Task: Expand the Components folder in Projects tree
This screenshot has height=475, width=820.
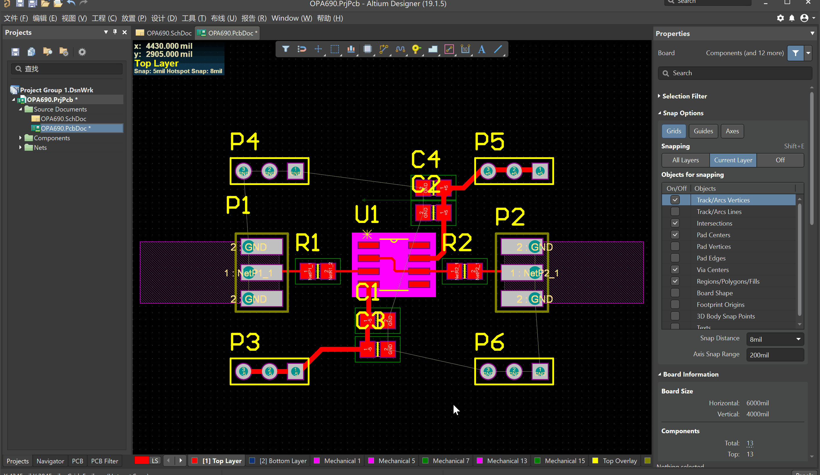Action: click(21, 138)
